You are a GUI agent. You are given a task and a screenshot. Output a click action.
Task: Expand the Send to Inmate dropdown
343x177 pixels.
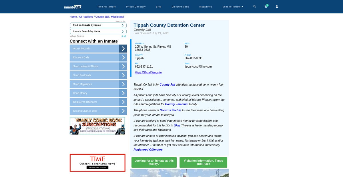233,7
